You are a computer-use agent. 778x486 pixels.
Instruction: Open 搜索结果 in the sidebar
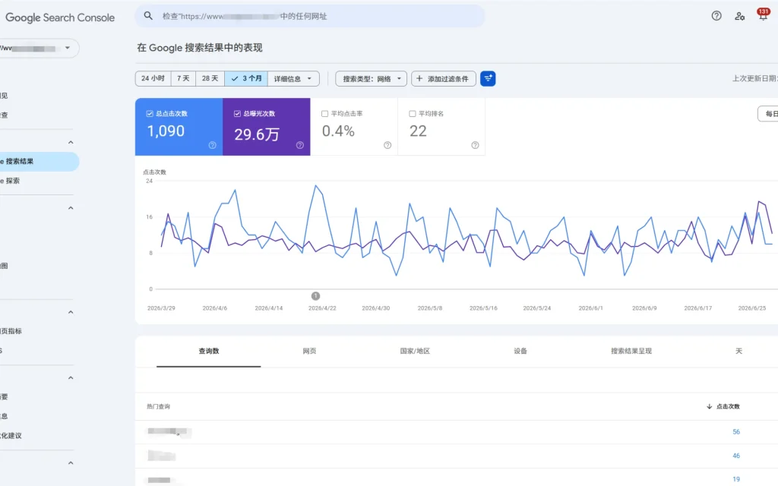39,162
